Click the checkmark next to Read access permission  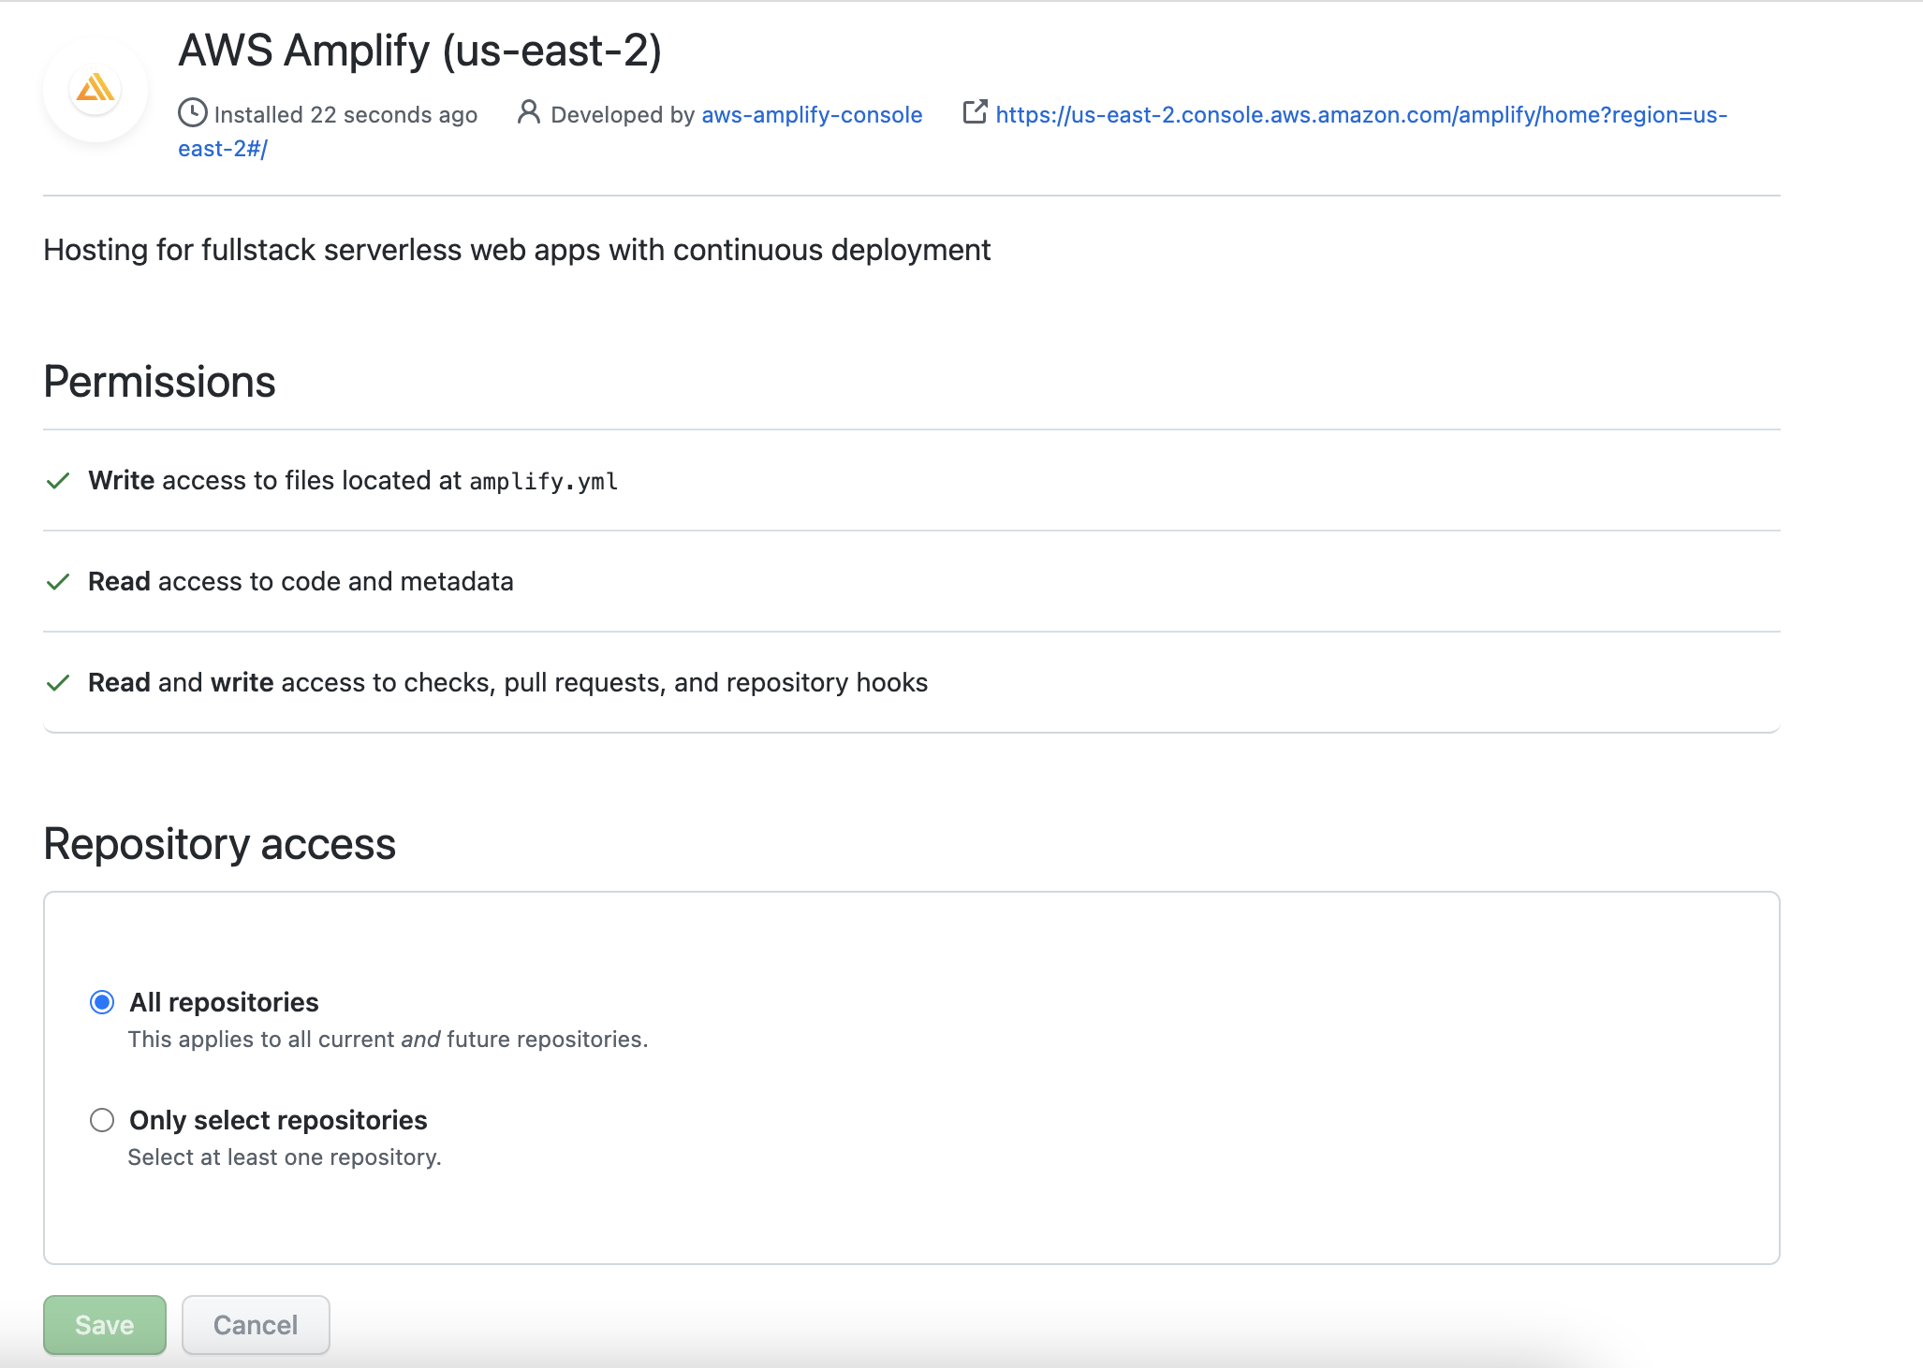[58, 582]
